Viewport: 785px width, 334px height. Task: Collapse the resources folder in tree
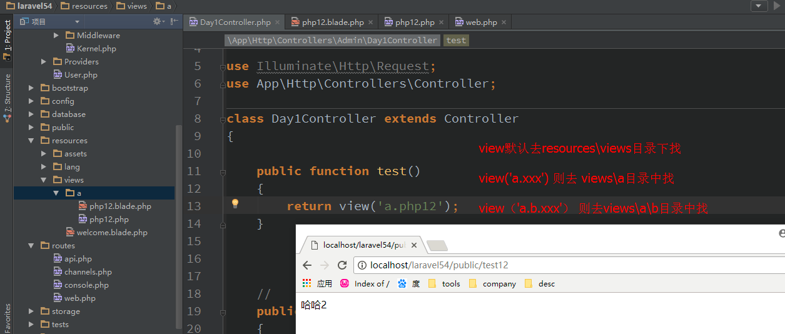coord(31,141)
